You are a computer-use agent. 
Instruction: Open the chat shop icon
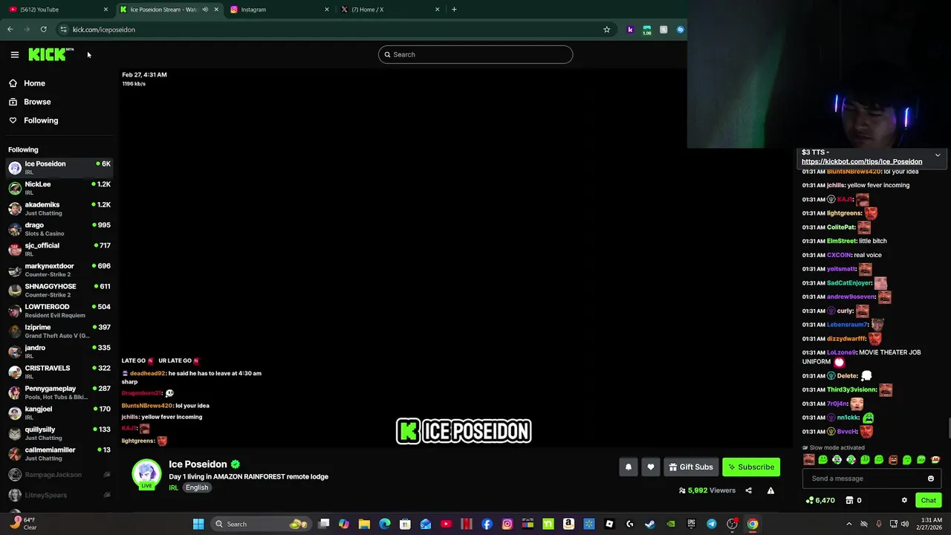click(x=849, y=500)
